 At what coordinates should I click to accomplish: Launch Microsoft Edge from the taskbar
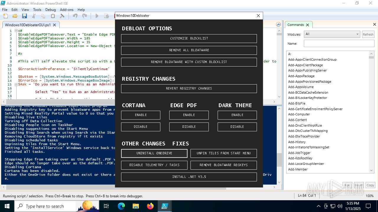(121, 206)
